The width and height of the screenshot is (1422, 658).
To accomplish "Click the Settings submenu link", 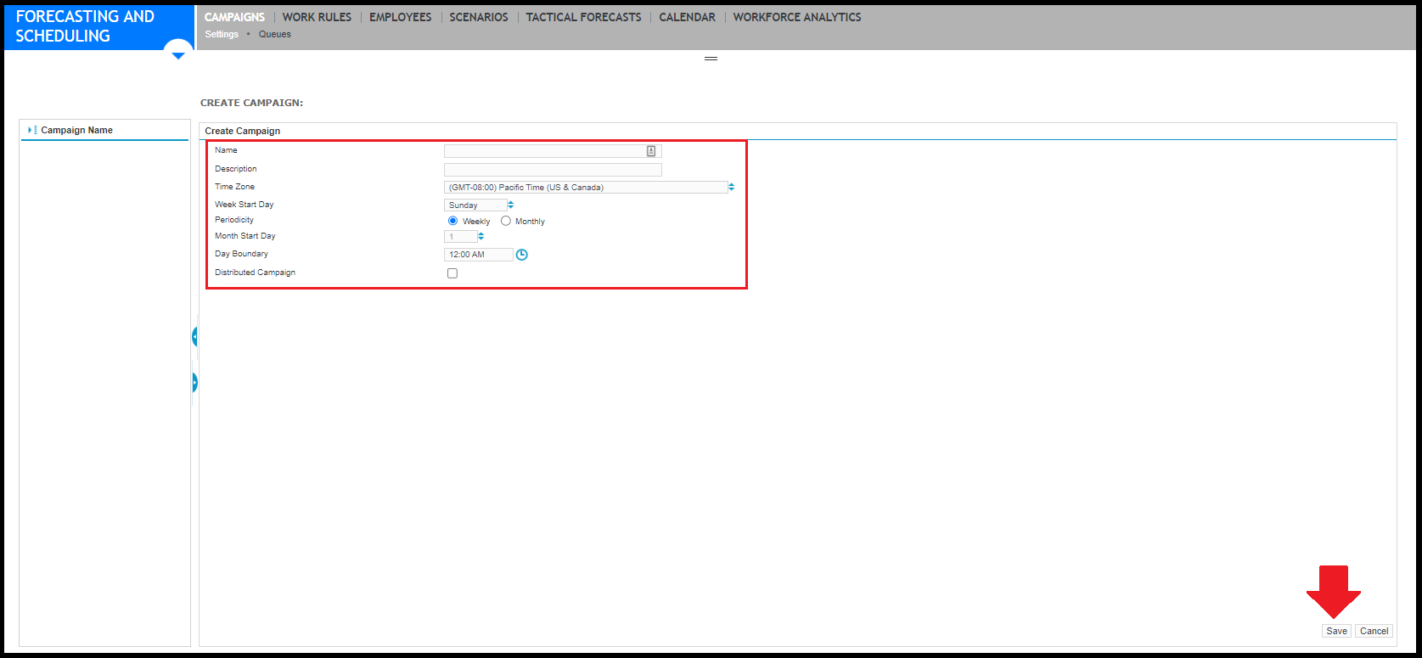I will [x=222, y=34].
